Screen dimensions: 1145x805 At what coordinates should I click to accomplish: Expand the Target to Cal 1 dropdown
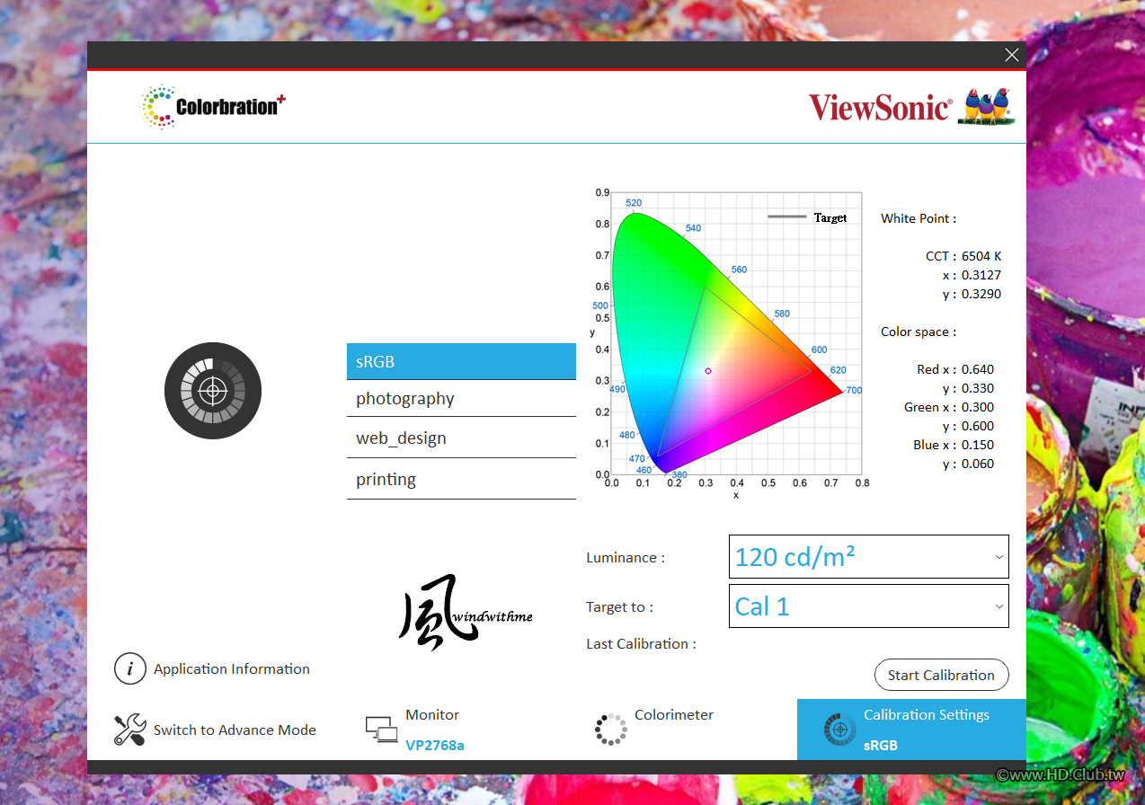868,606
